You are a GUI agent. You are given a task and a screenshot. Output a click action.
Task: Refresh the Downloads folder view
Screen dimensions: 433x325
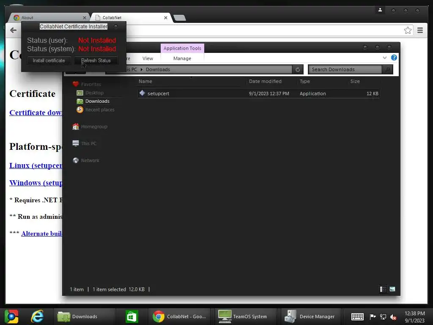point(298,70)
